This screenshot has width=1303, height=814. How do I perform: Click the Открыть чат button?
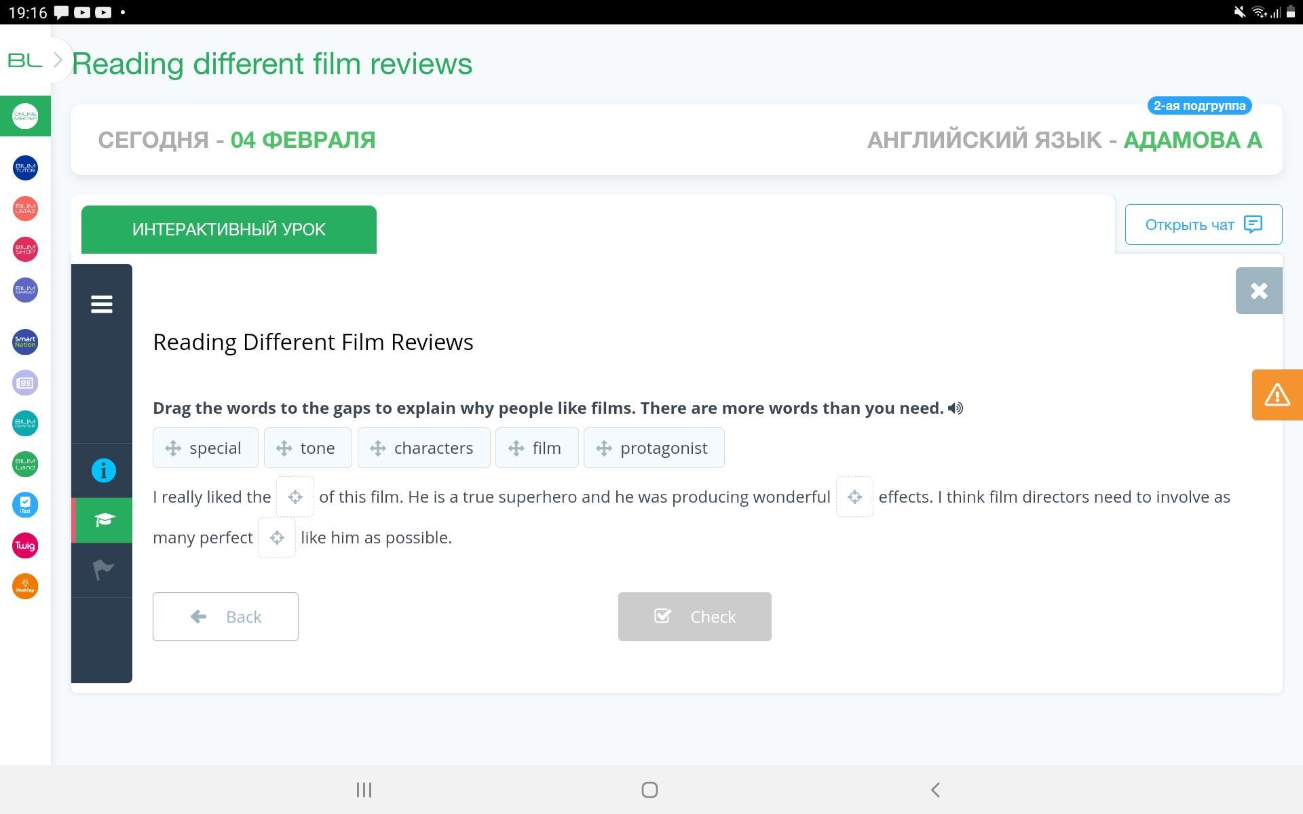click(1203, 225)
